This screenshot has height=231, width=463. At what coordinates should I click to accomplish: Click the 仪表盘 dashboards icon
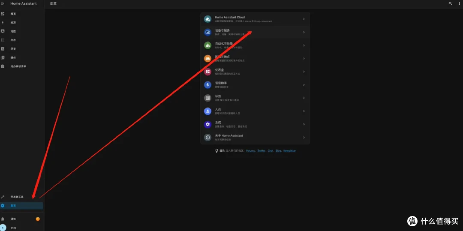coord(207,72)
